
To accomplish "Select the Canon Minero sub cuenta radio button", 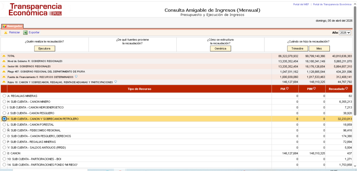I will 4,101.
